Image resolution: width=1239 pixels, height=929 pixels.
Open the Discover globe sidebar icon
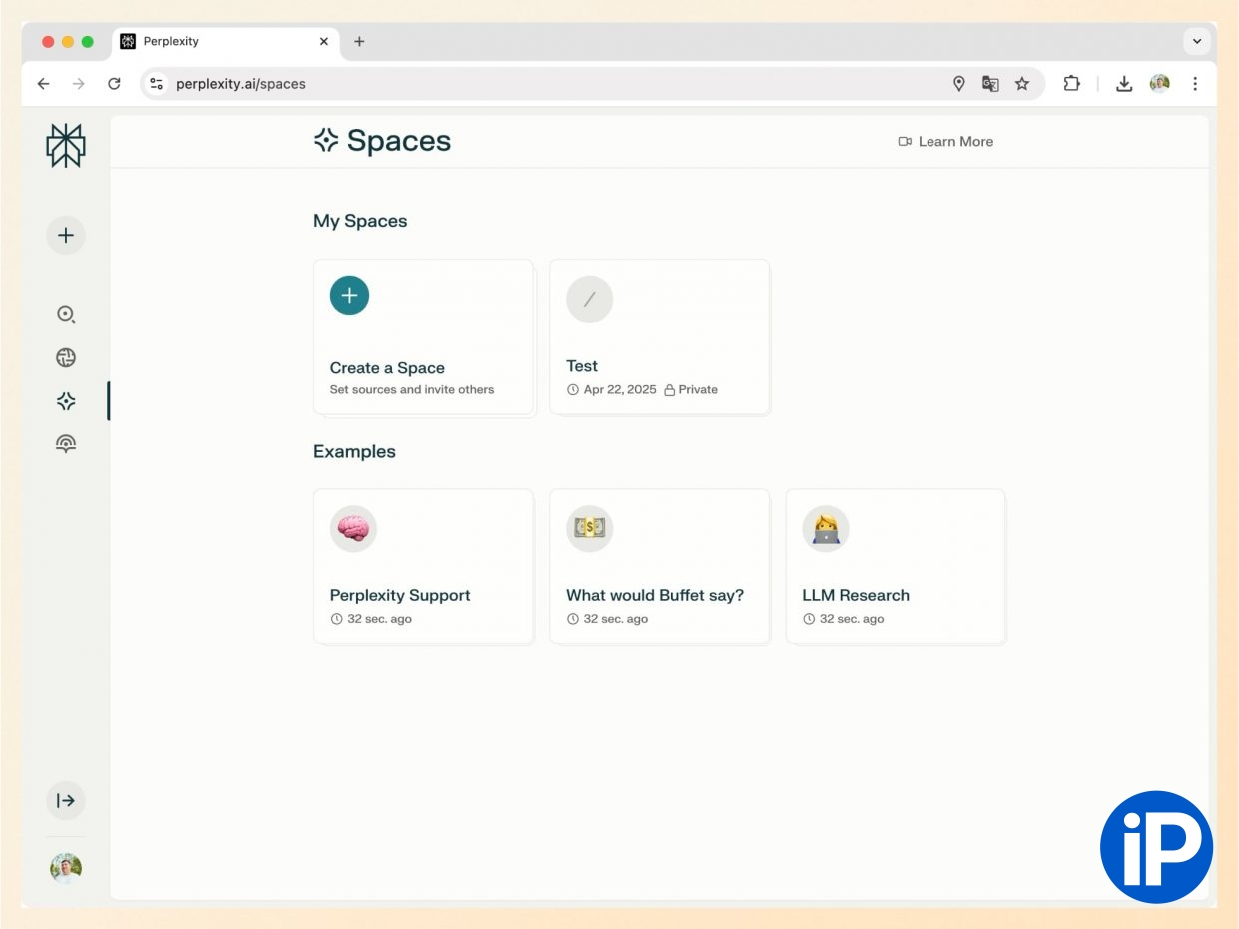coord(66,358)
